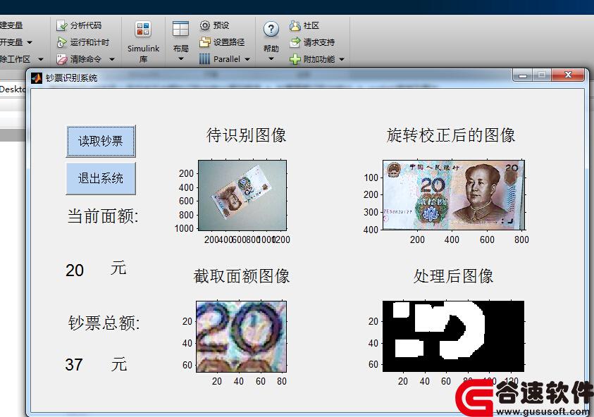Click 请求支持 (request support) icon
The height and width of the screenshot is (417, 594).
[295, 42]
